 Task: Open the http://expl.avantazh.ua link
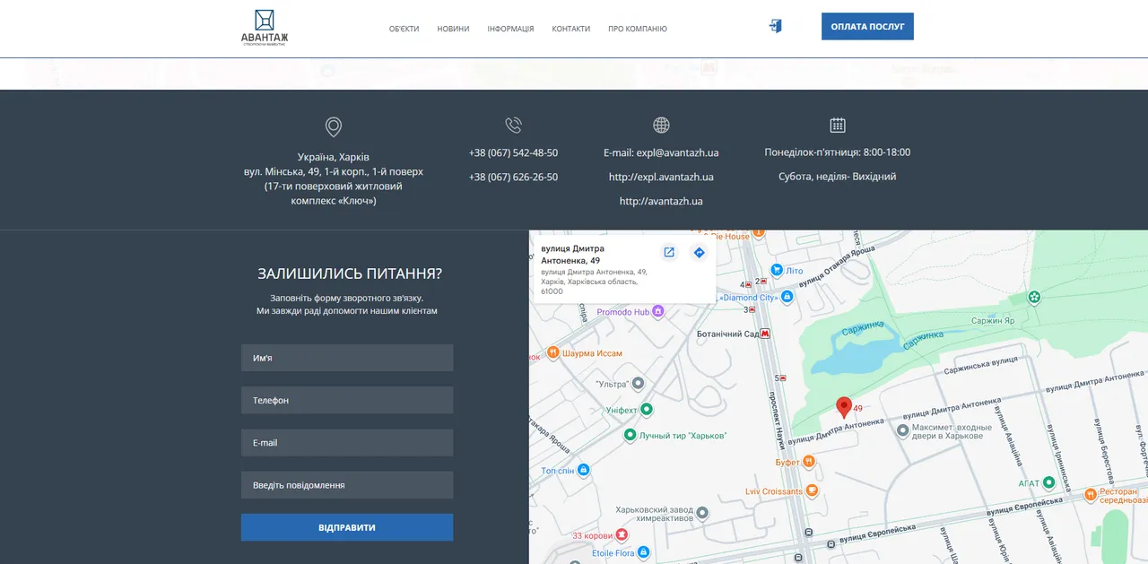[x=661, y=177]
